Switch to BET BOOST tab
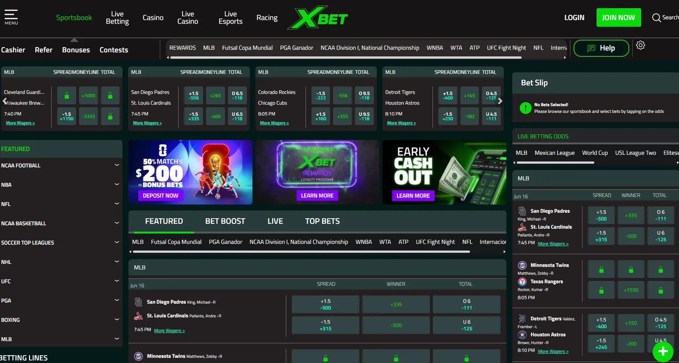This screenshot has height=363, width=679. tap(225, 221)
